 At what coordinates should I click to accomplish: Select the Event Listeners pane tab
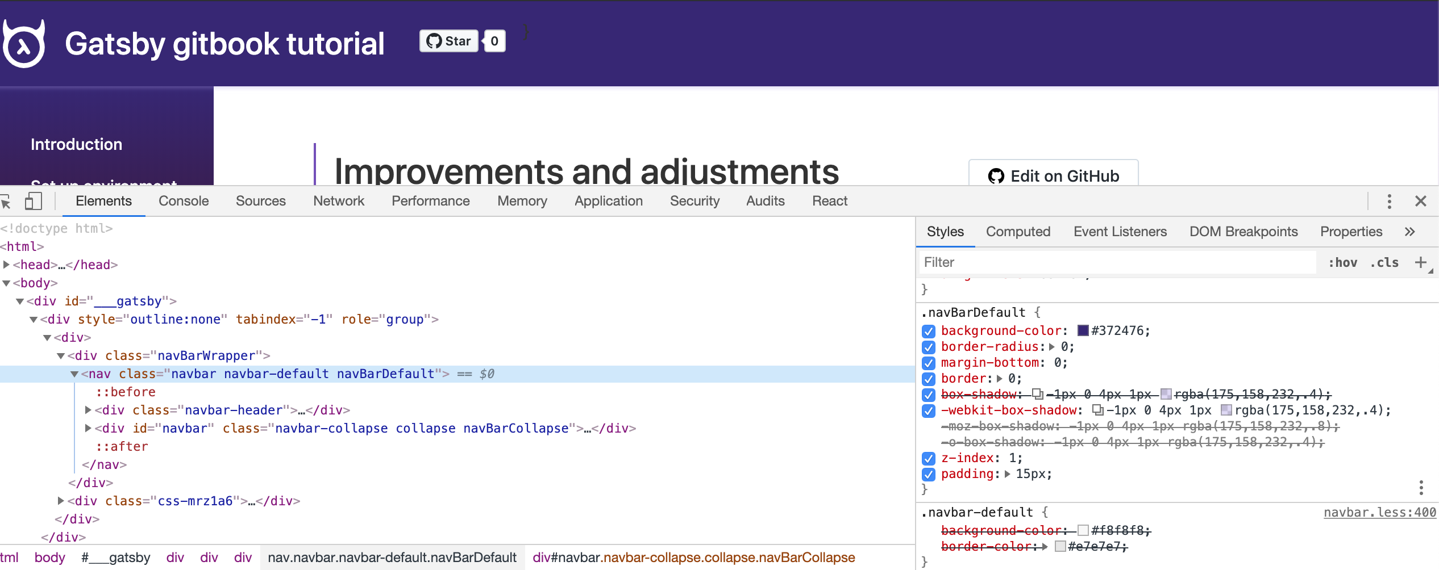(1120, 232)
